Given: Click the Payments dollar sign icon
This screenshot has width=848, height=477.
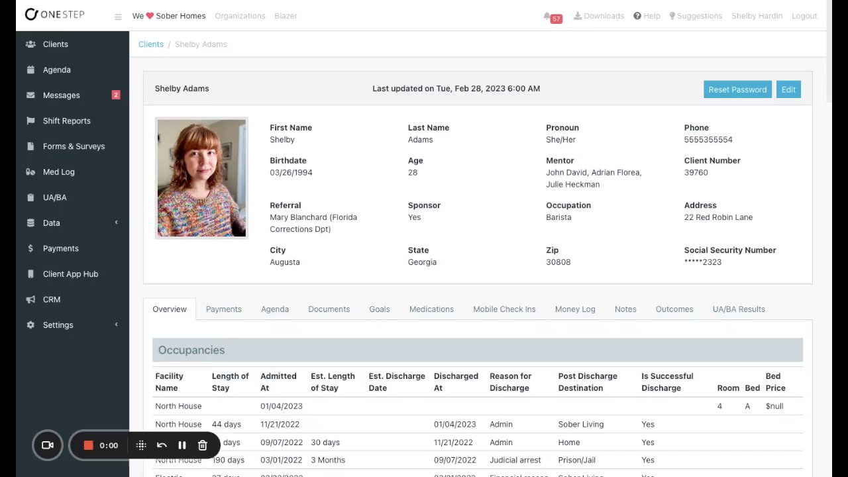Looking at the screenshot, I should click(x=30, y=249).
